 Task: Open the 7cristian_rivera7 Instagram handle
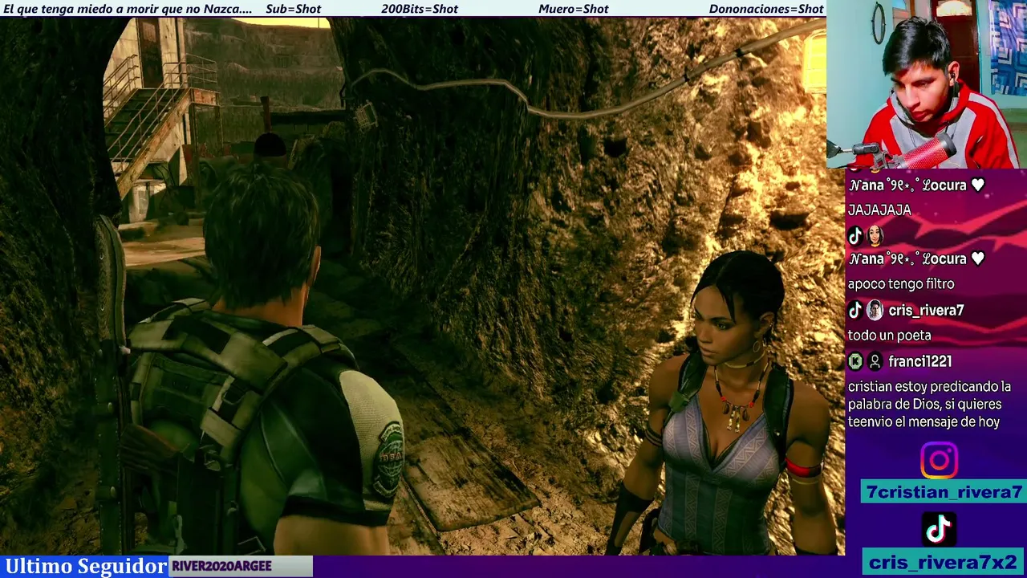pos(944,492)
